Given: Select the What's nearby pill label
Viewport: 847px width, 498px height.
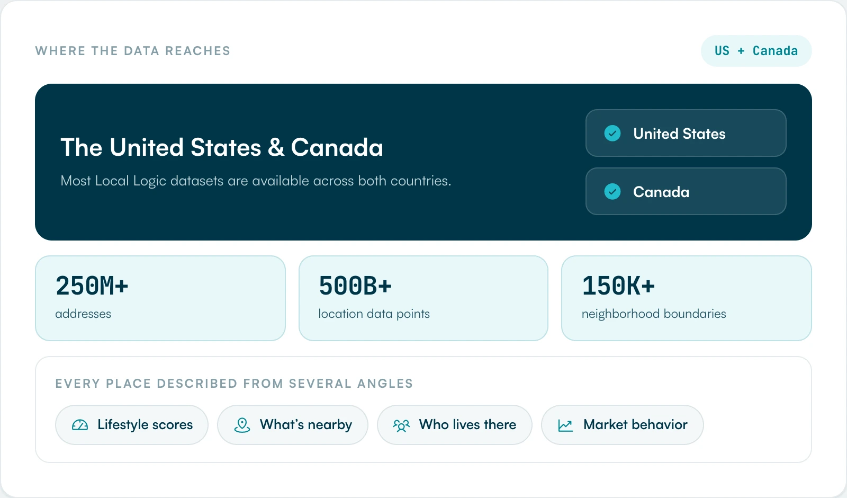Looking at the screenshot, I should (x=306, y=425).
